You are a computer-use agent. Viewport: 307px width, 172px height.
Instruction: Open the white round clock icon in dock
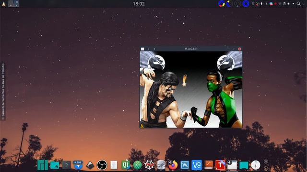(256, 165)
